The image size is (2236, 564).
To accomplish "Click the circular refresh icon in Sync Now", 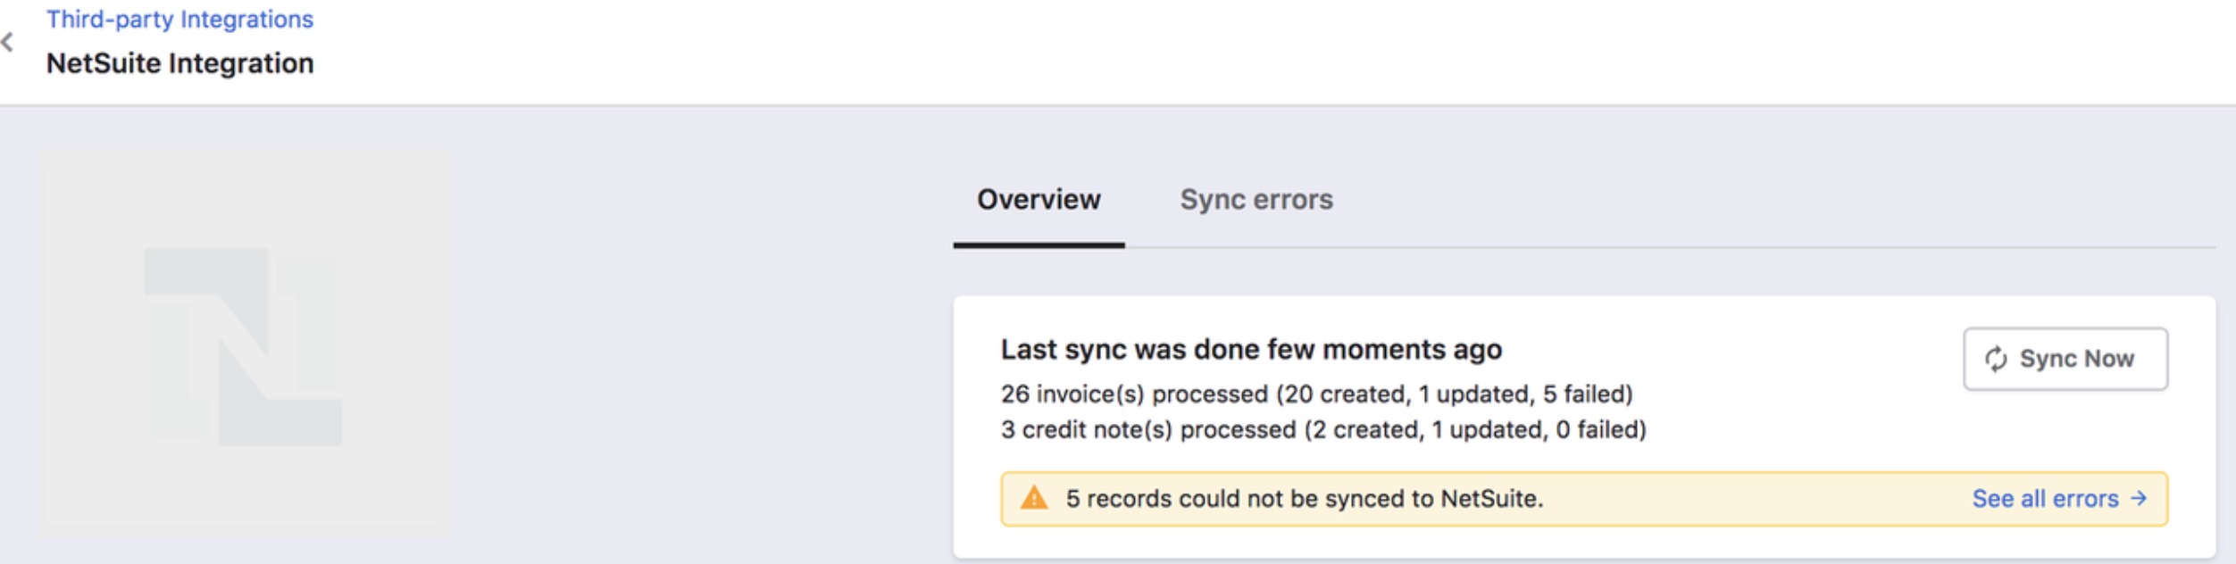I will 1996,359.
